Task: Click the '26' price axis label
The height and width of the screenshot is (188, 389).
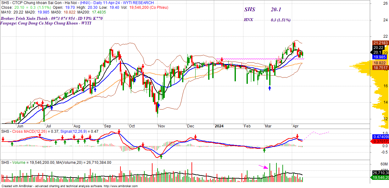Action: pyautogui.click(x=385, y=3)
